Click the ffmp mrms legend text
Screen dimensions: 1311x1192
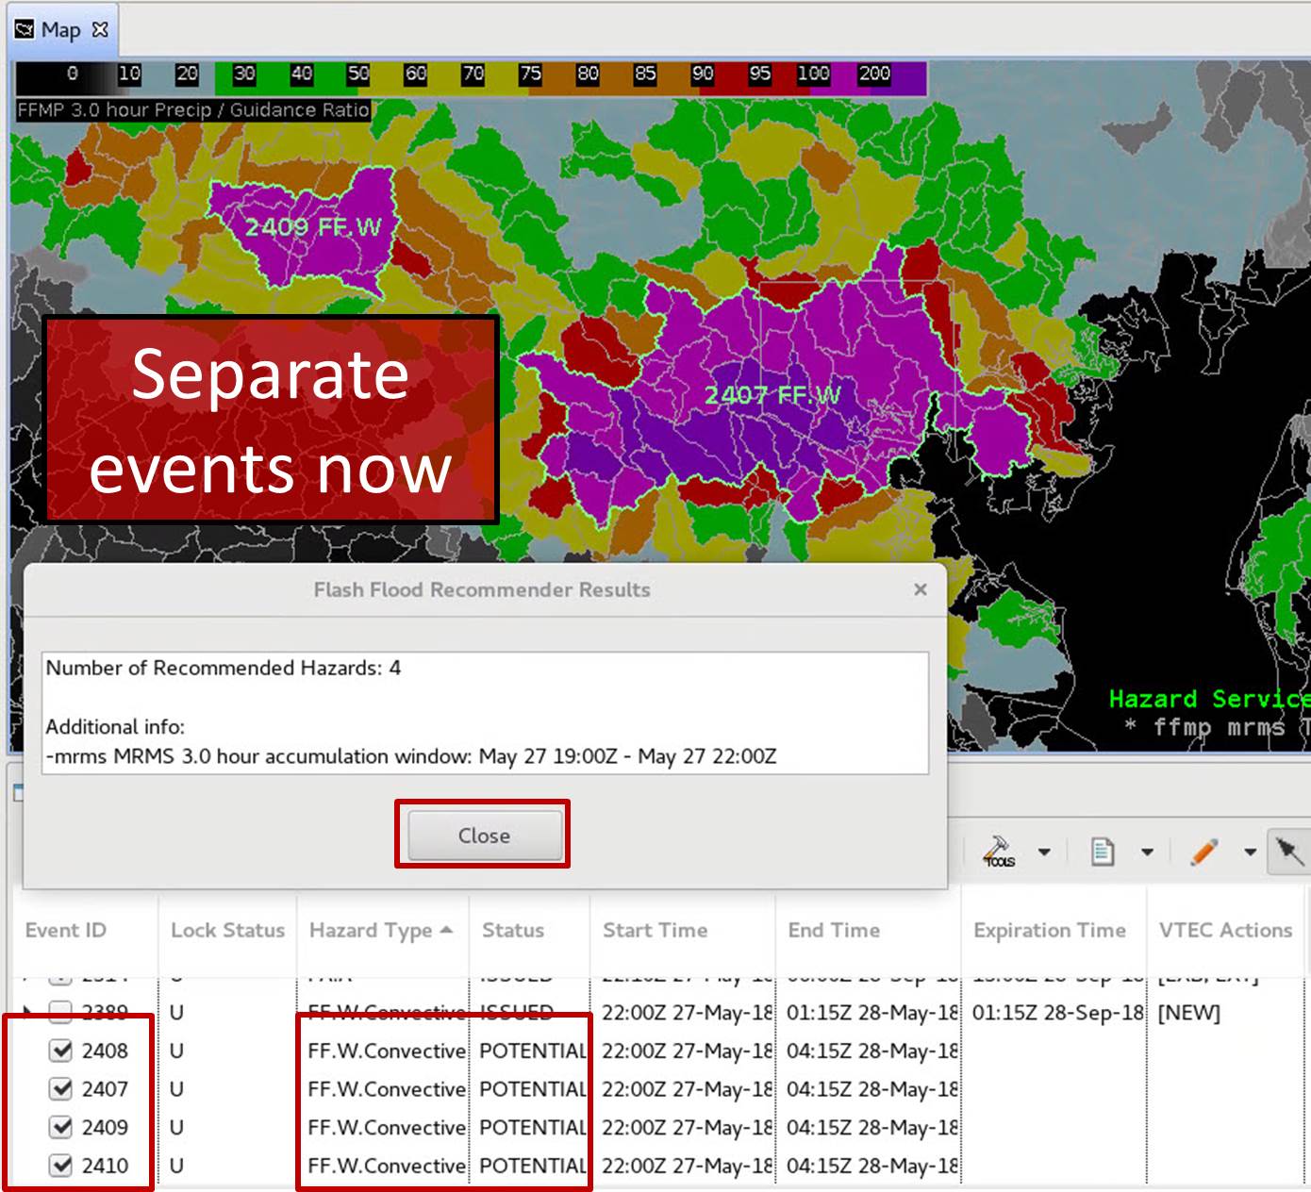pyautogui.click(x=1217, y=727)
